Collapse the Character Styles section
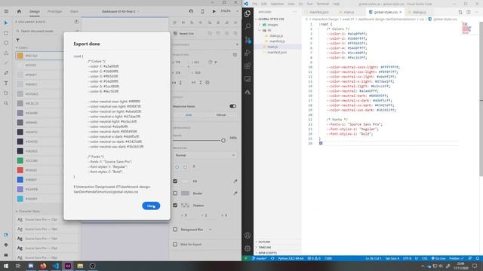The width and height of the screenshot is (483, 271). point(17,212)
